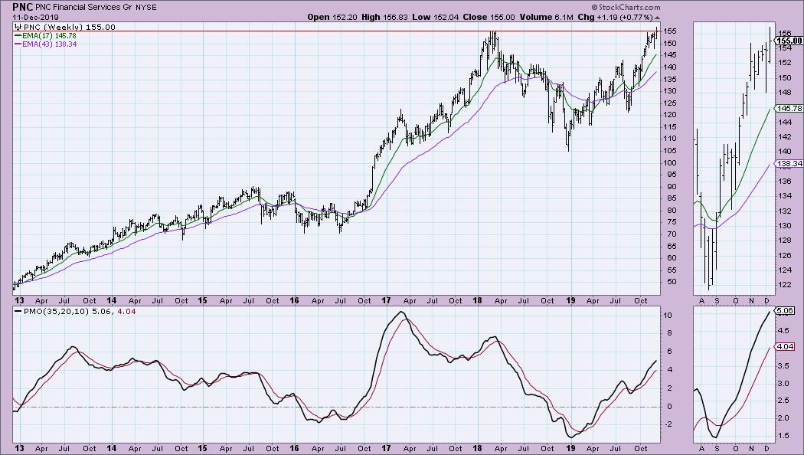The width and height of the screenshot is (804, 455).
Task: Select the EMA(17) 145.78 legend text
Action: pyautogui.click(x=49, y=36)
